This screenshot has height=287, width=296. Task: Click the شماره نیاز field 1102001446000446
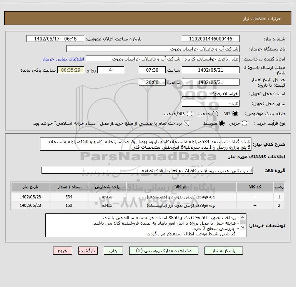211,39
